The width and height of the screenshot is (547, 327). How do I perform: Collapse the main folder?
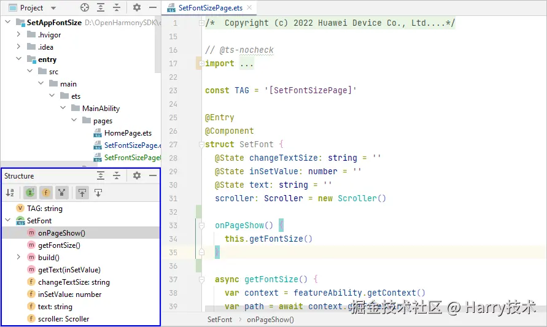pos(41,83)
